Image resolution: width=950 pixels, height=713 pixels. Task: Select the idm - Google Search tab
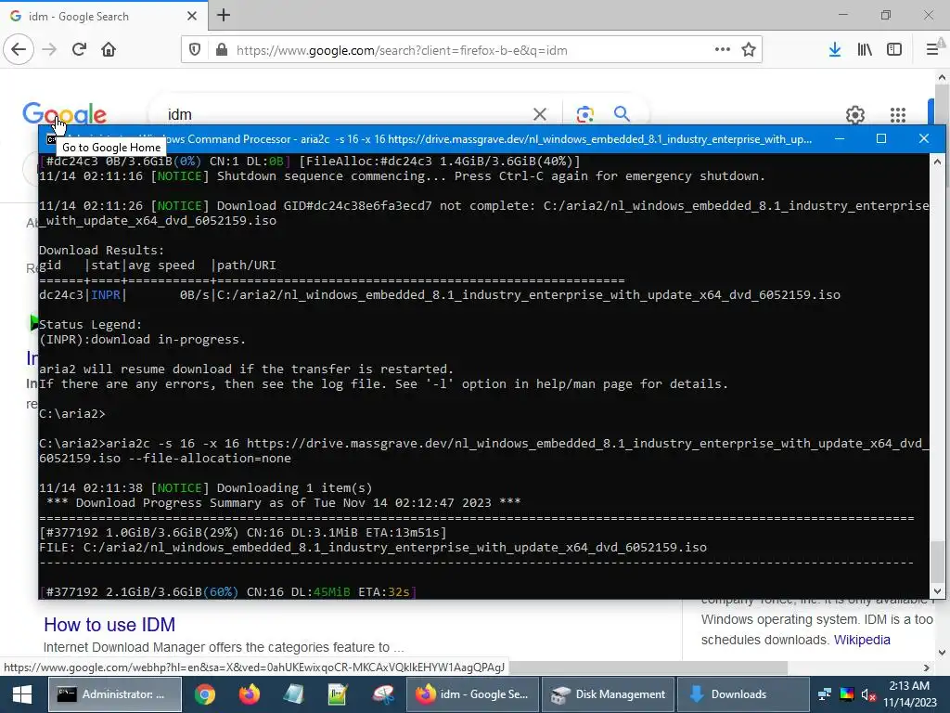103,16
